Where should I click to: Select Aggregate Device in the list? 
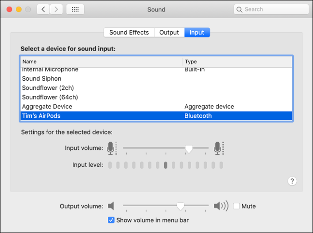pos(47,106)
